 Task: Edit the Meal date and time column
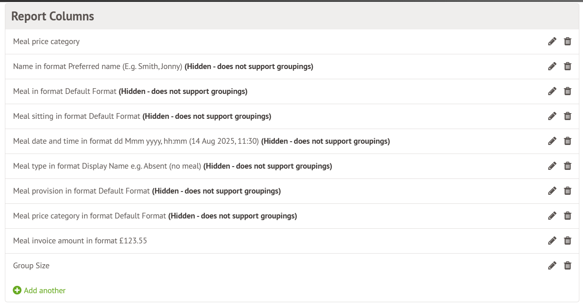(x=552, y=141)
